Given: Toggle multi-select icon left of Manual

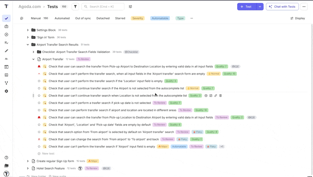Looking at the screenshot, I should tap(22, 18).
